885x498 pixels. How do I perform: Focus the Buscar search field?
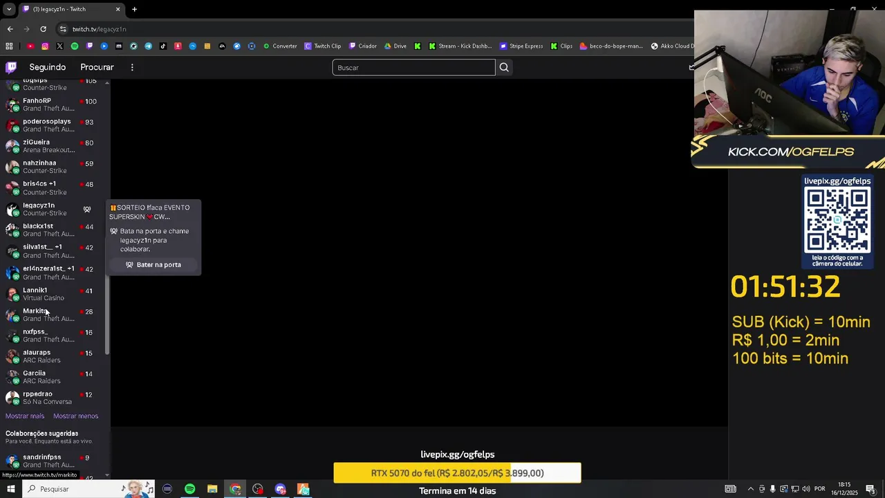point(413,67)
